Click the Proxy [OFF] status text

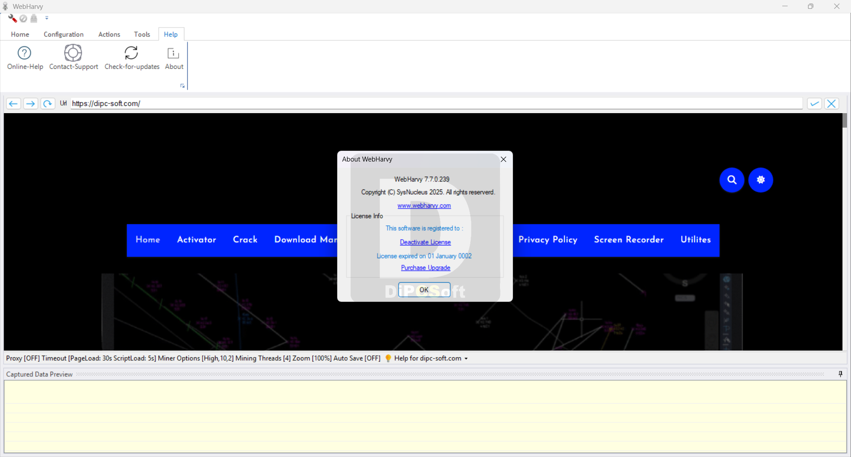coord(23,358)
